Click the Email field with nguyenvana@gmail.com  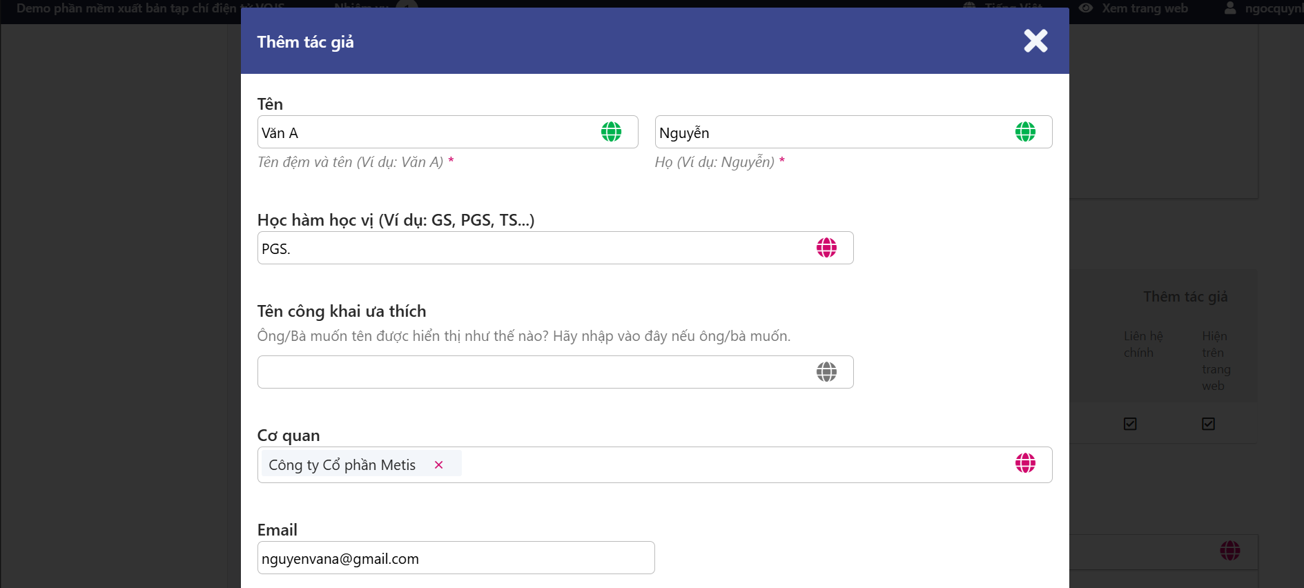click(x=456, y=558)
